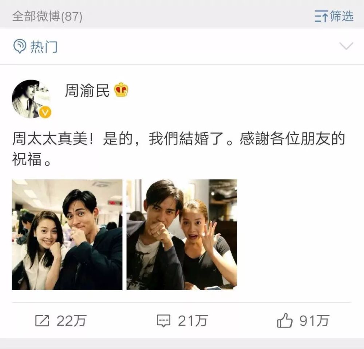Open the 全部微博(87) list header
The width and height of the screenshot is (364, 349).
(47, 16)
